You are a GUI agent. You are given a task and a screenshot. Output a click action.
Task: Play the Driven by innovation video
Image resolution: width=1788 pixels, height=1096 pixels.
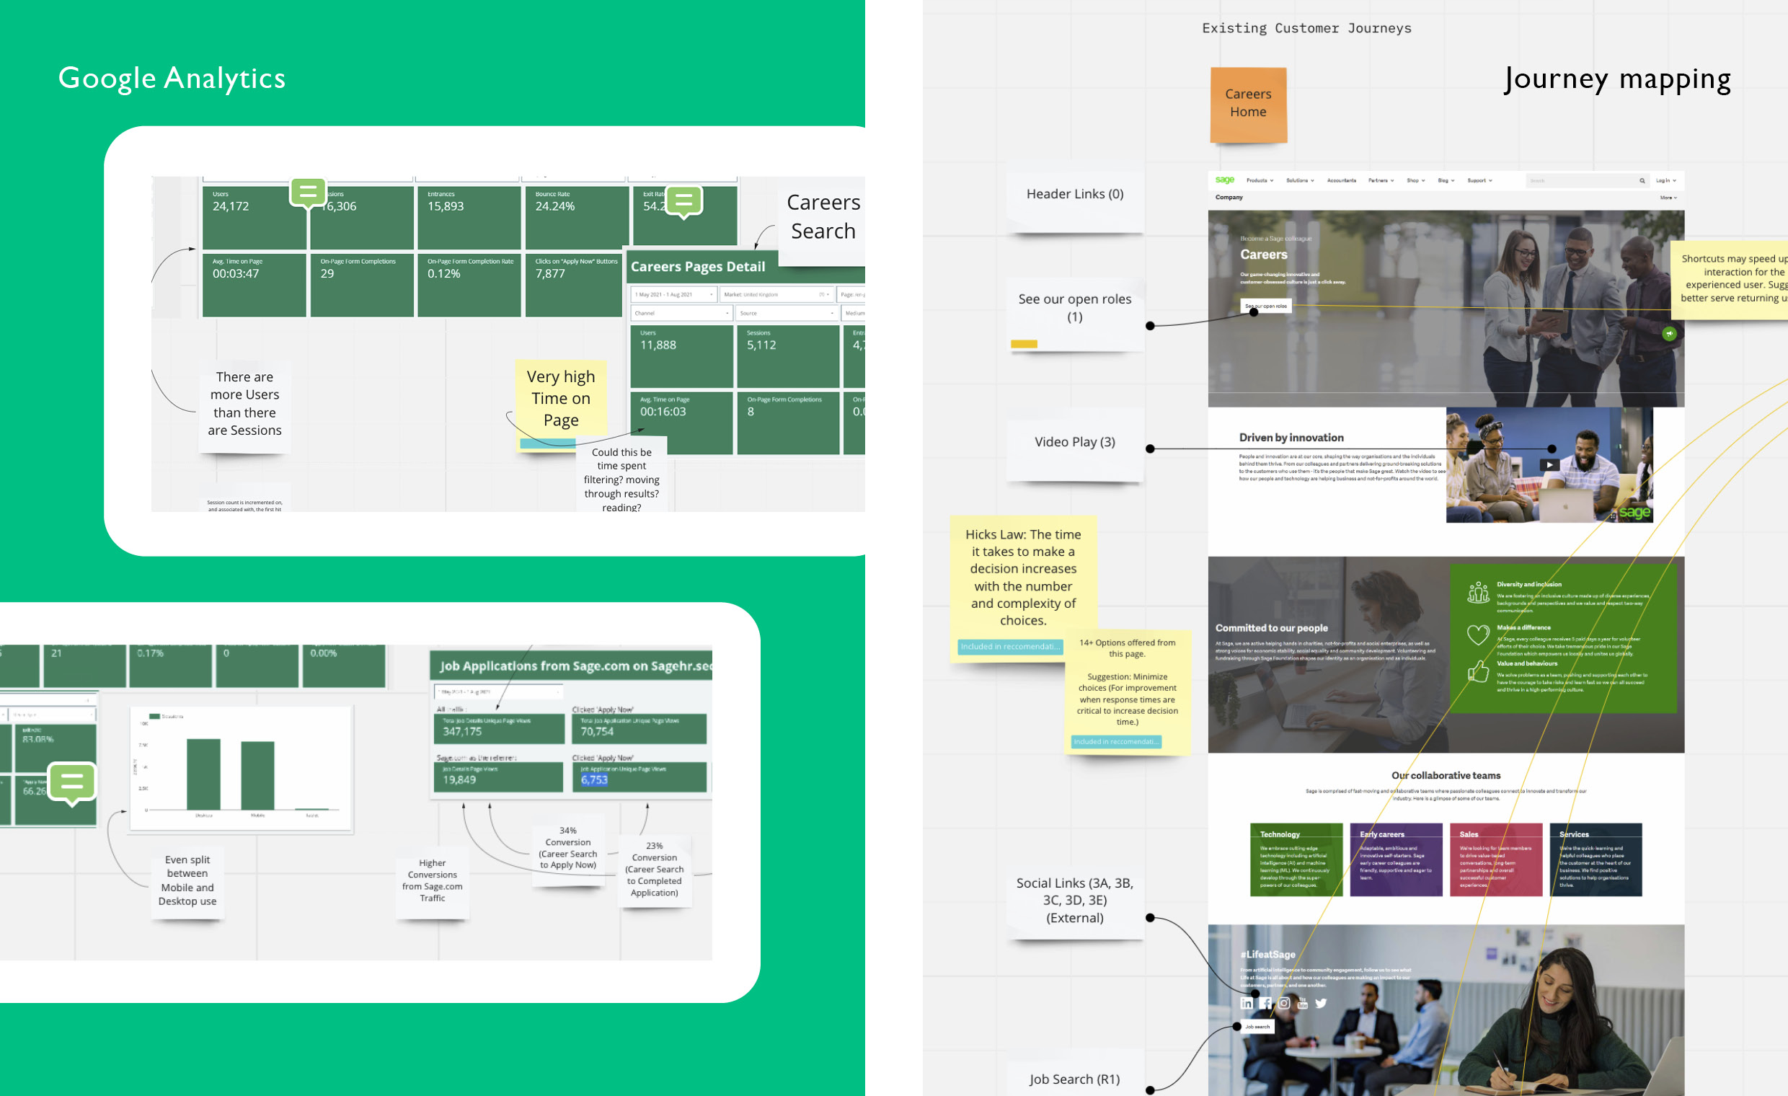(1549, 464)
